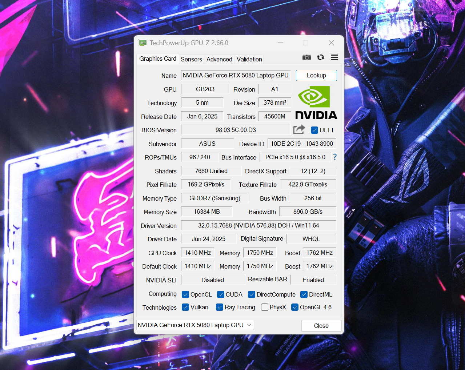Viewport: 465px width, 370px height.
Task: Toggle the Ray Tracing checkbox
Action: [x=220, y=307]
